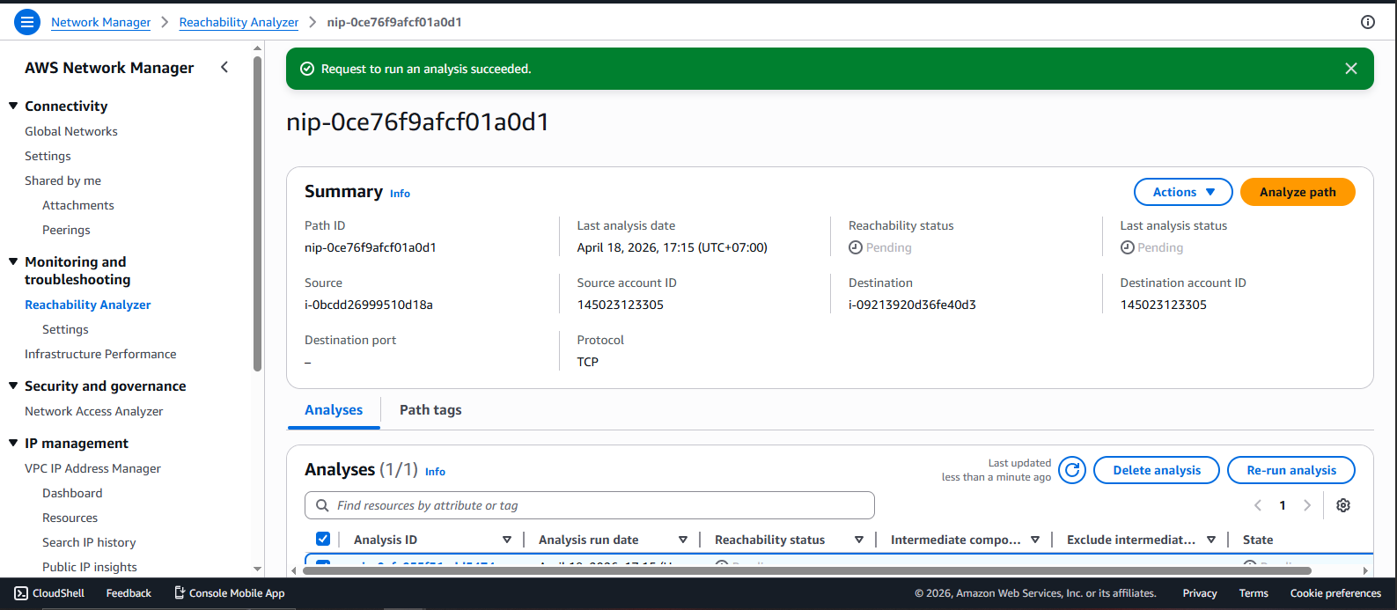
Task: Dismiss the green success banner
Action: pyautogui.click(x=1351, y=69)
